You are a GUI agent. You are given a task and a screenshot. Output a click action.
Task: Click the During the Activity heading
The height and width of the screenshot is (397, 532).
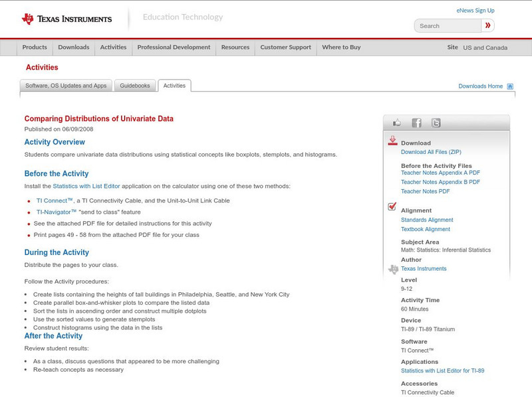(57, 252)
